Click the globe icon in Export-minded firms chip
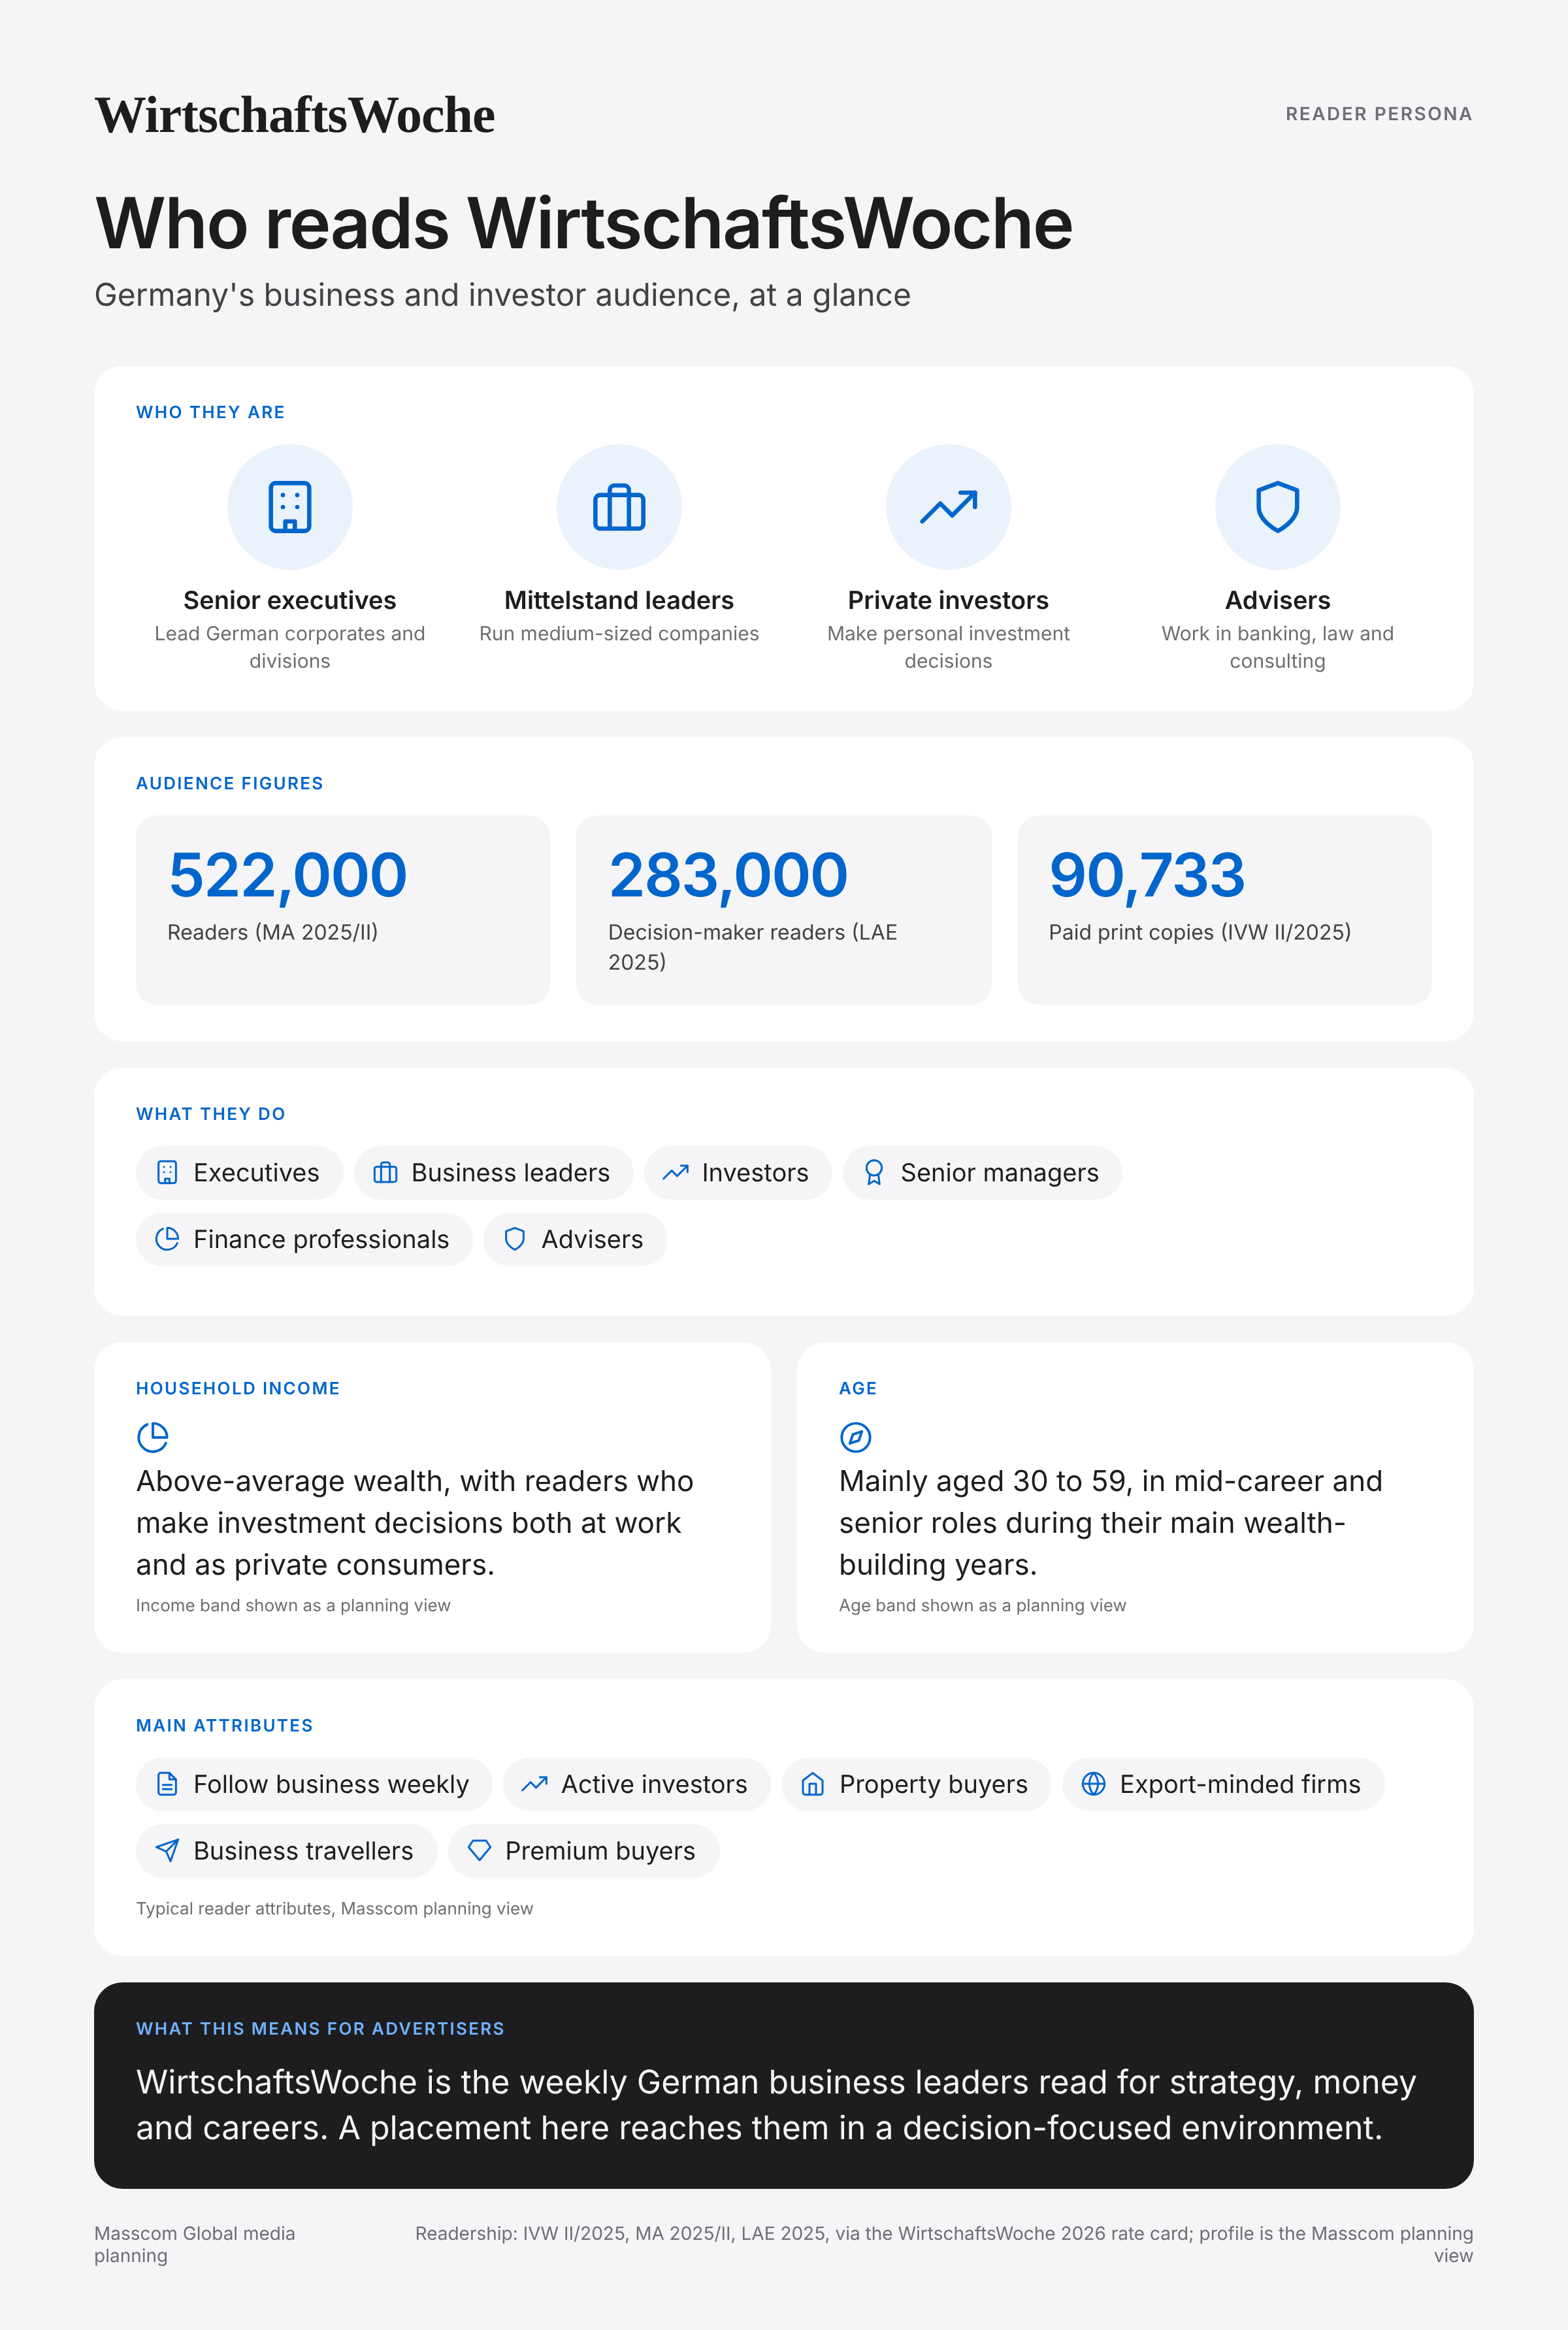The image size is (1568, 2330). 1094,1784
